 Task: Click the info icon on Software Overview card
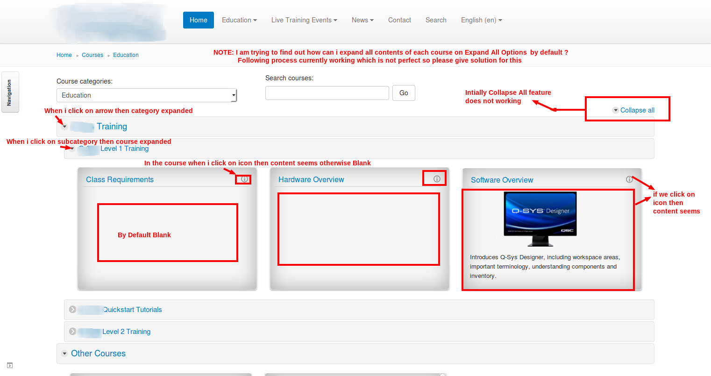tap(629, 179)
